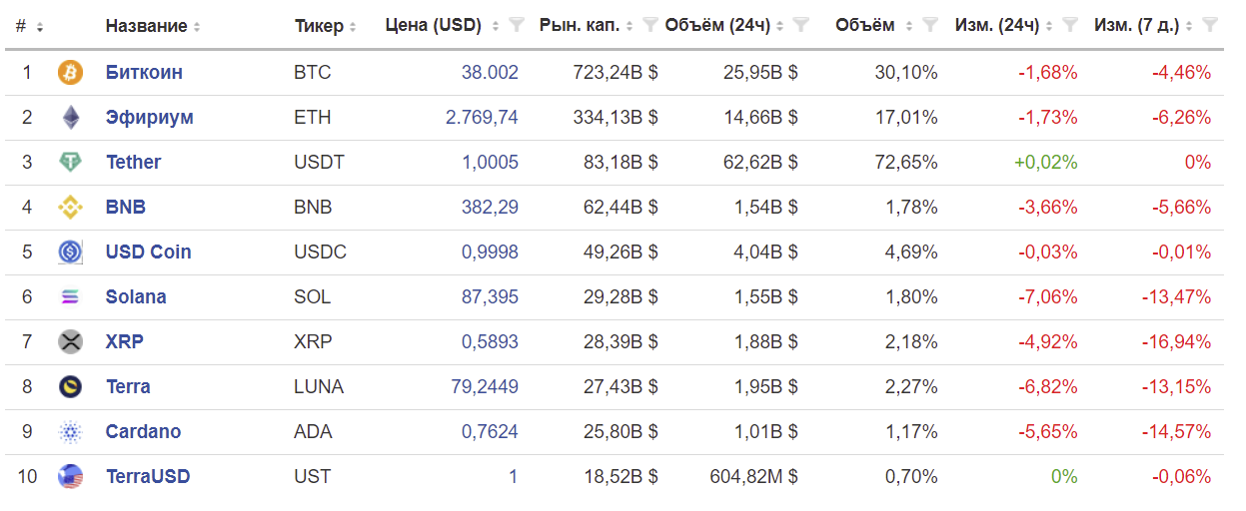The height and width of the screenshot is (511, 1246).
Task: Click the XRP logo icon
Action: click(x=70, y=341)
